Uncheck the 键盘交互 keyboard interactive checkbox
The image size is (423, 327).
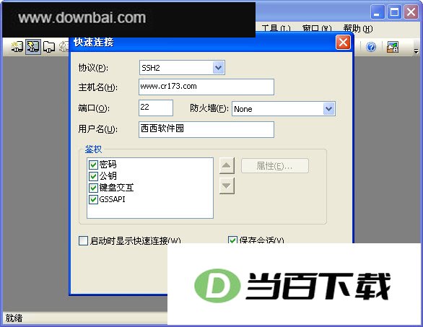coord(93,188)
